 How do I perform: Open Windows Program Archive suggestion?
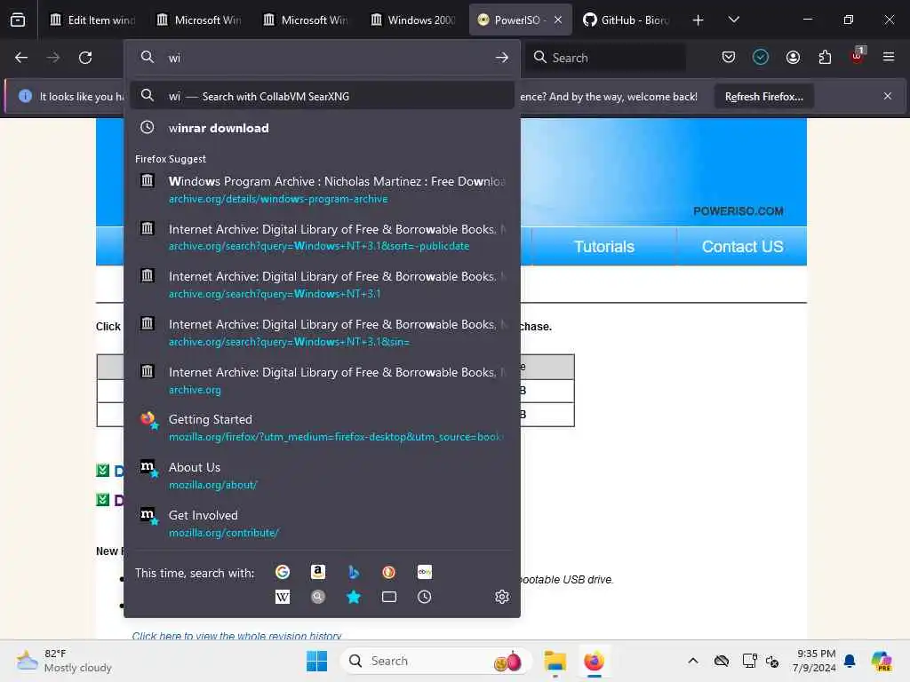(x=322, y=189)
